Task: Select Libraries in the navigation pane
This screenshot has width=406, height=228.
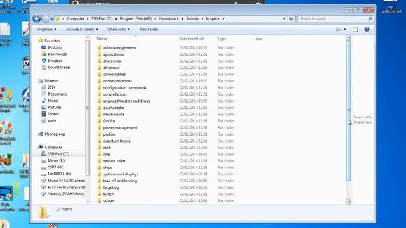Action: (51, 80)
